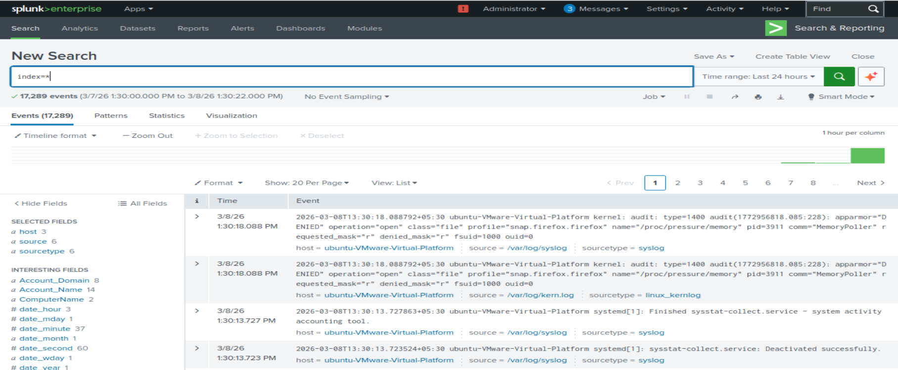The width and height of the screenshot is (898, 370).
Task: Click the green timeline bar
Action: 867,156
